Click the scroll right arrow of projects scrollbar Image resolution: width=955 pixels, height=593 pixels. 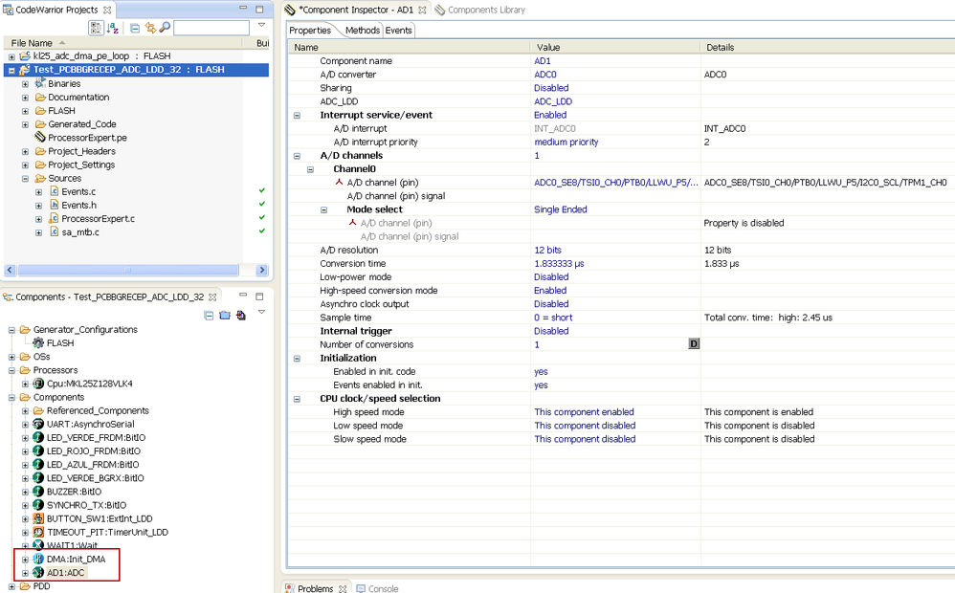[x=262, y=270]
